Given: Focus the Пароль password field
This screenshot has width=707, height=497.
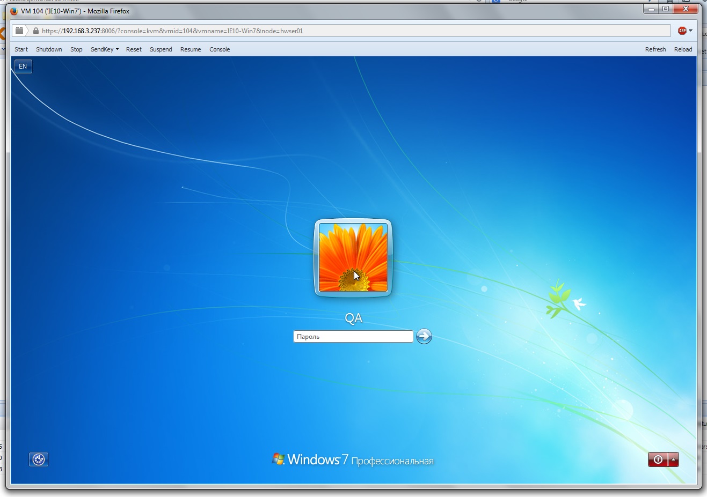Looking at the screenshot, I should click(353, 337).
